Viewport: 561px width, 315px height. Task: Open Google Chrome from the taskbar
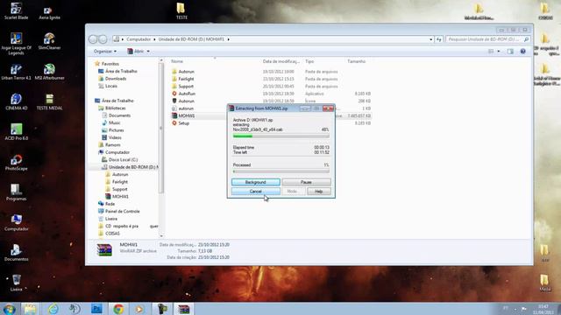click(118, 309)
